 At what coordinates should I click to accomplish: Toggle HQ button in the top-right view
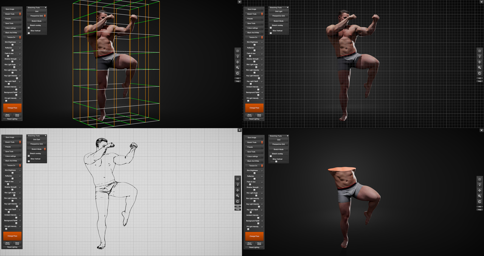click(479, 78)
